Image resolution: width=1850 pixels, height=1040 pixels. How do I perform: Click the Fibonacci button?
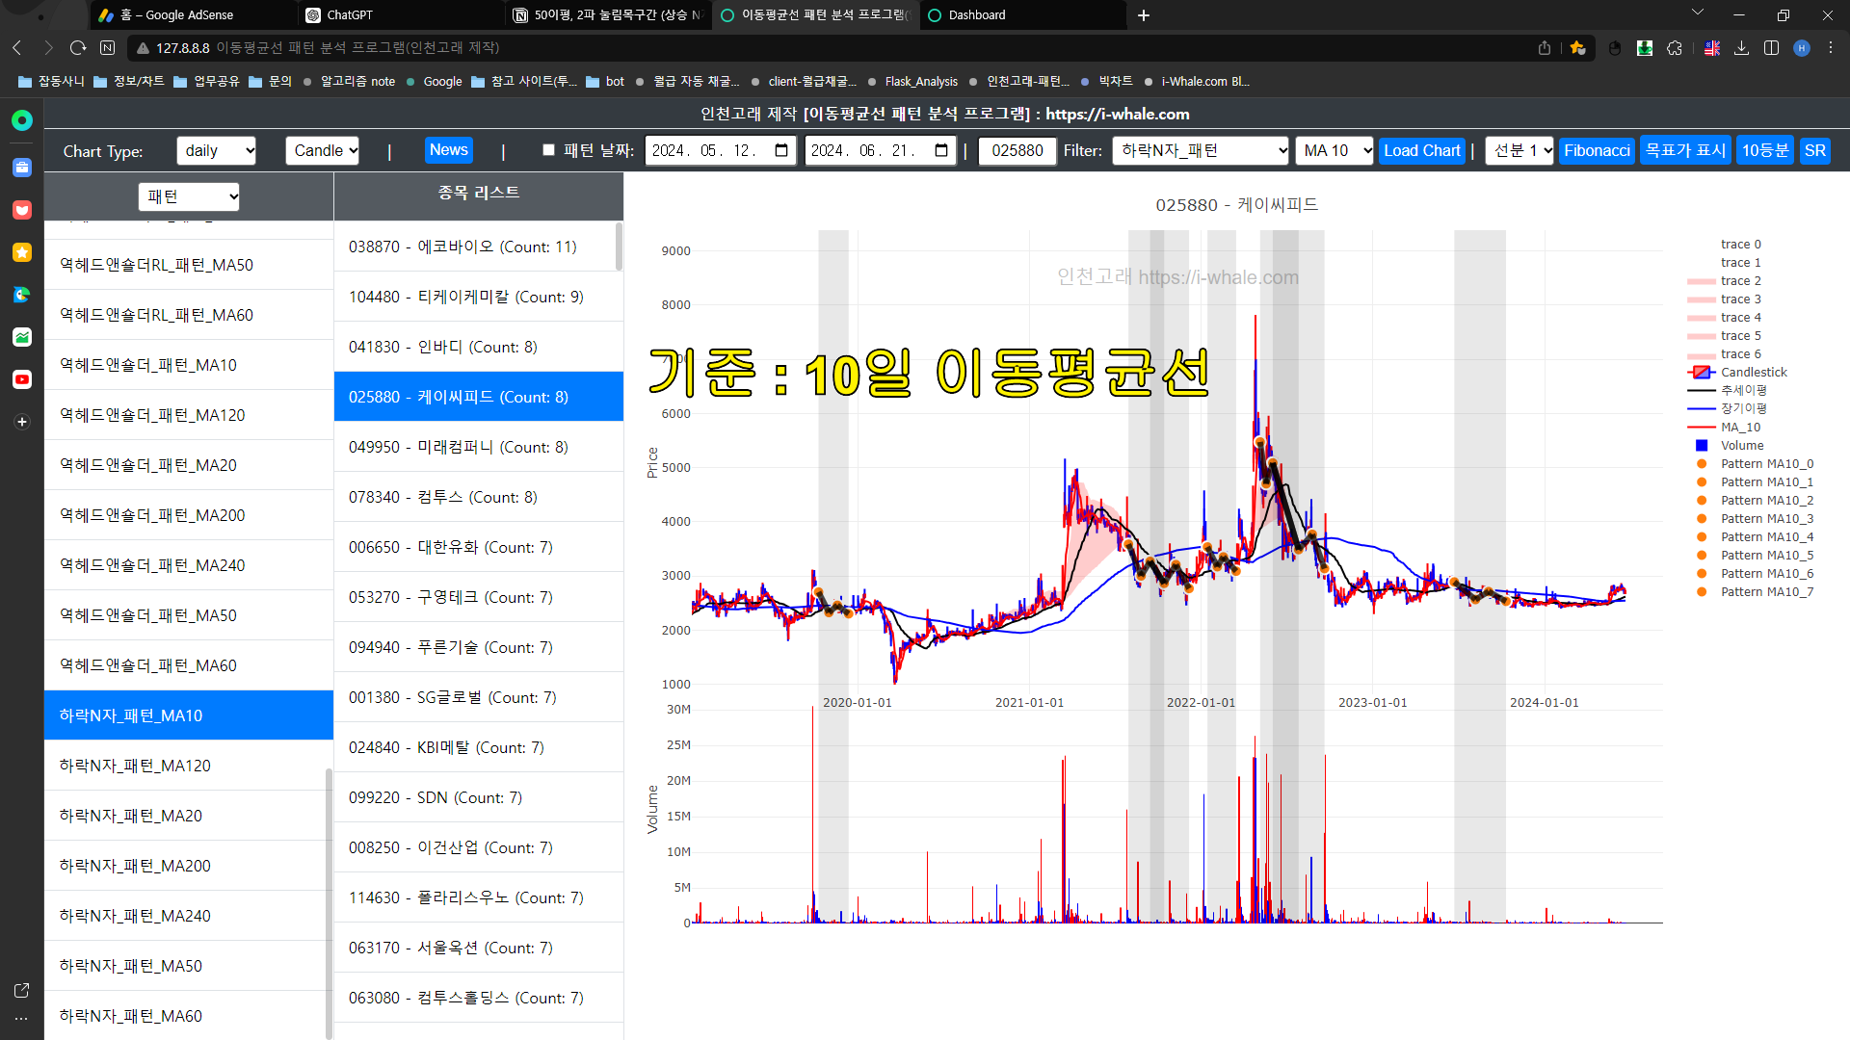coord(1597,151)
